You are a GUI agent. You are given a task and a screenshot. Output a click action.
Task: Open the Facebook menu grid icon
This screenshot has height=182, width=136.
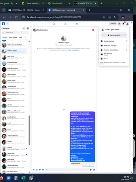119,24
